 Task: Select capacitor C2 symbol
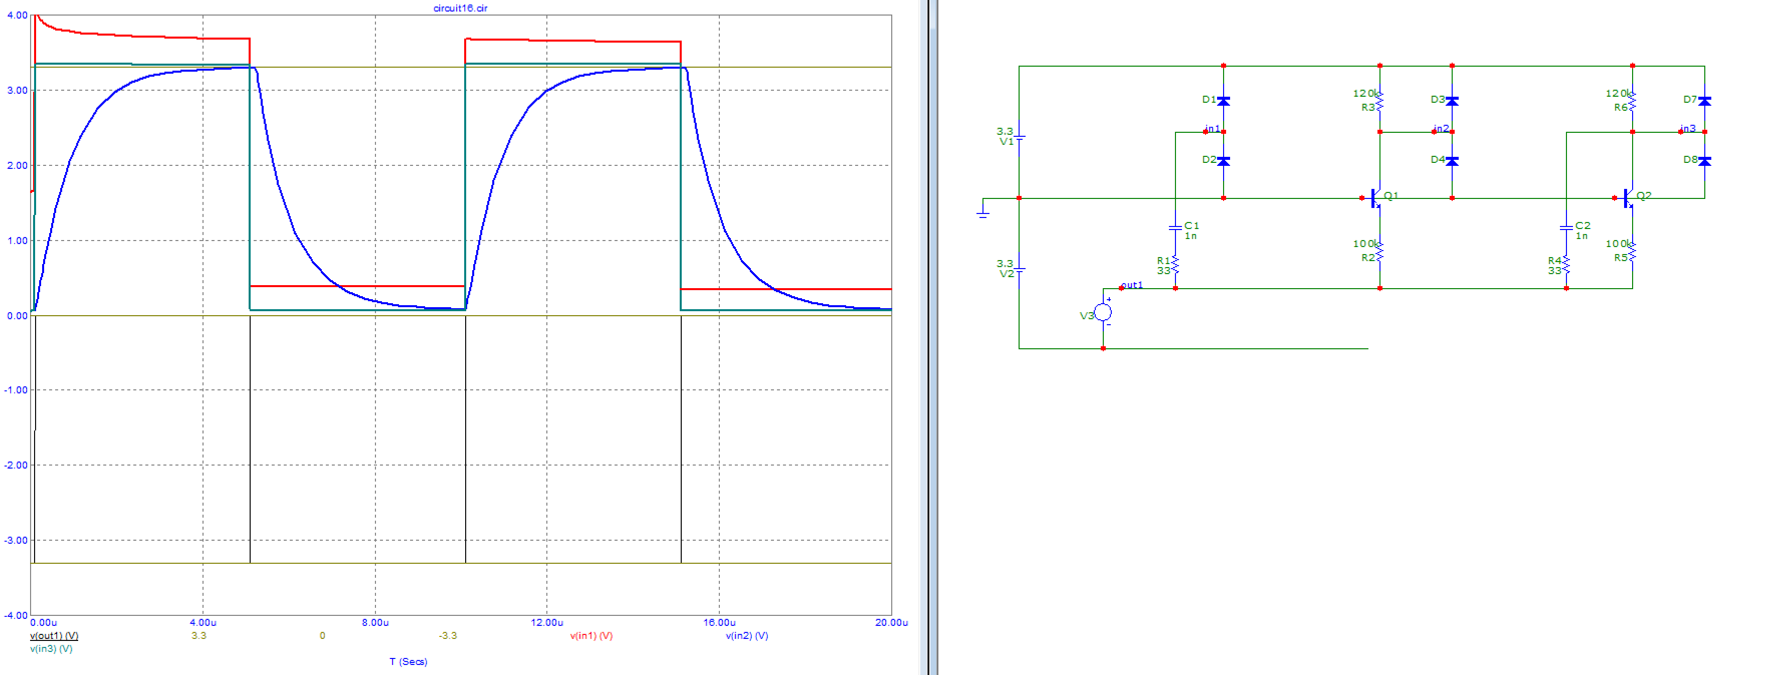[1566, 228]
